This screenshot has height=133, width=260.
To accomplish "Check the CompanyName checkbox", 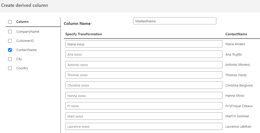I will [x=10, y=32].
